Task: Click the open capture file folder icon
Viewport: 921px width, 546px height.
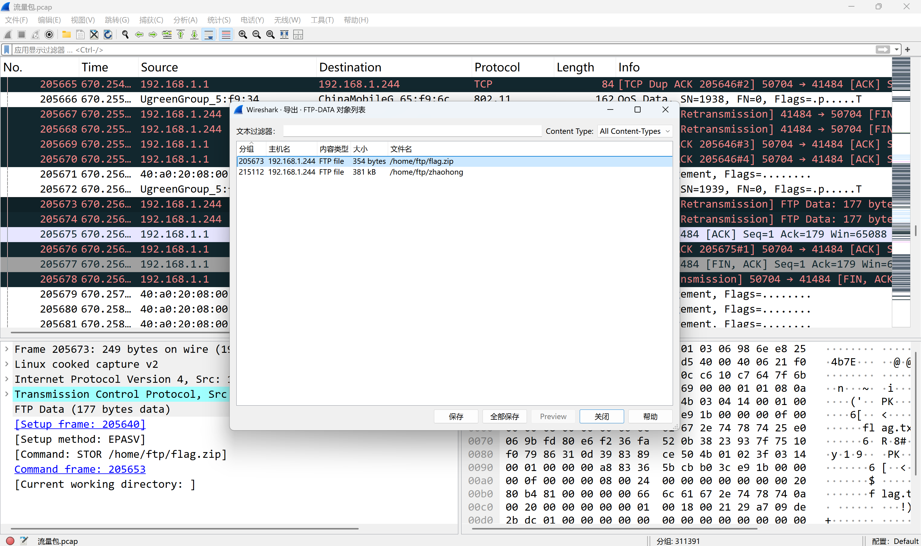Action: [x=67, y=34]
